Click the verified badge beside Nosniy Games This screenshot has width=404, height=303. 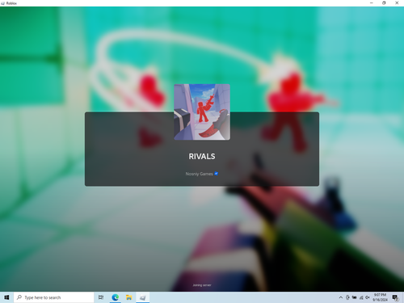click(x=217, y=174)
